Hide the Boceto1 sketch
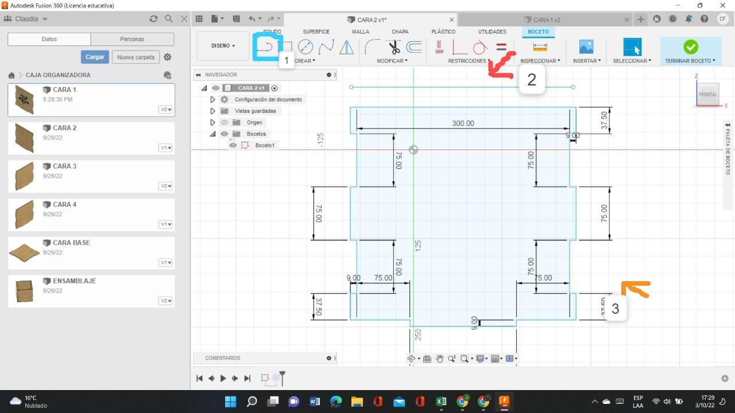The height and width of the screenshot is (413, 735). 233,145
